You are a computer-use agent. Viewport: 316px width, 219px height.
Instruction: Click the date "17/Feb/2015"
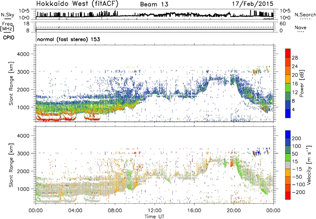[253, 4]
